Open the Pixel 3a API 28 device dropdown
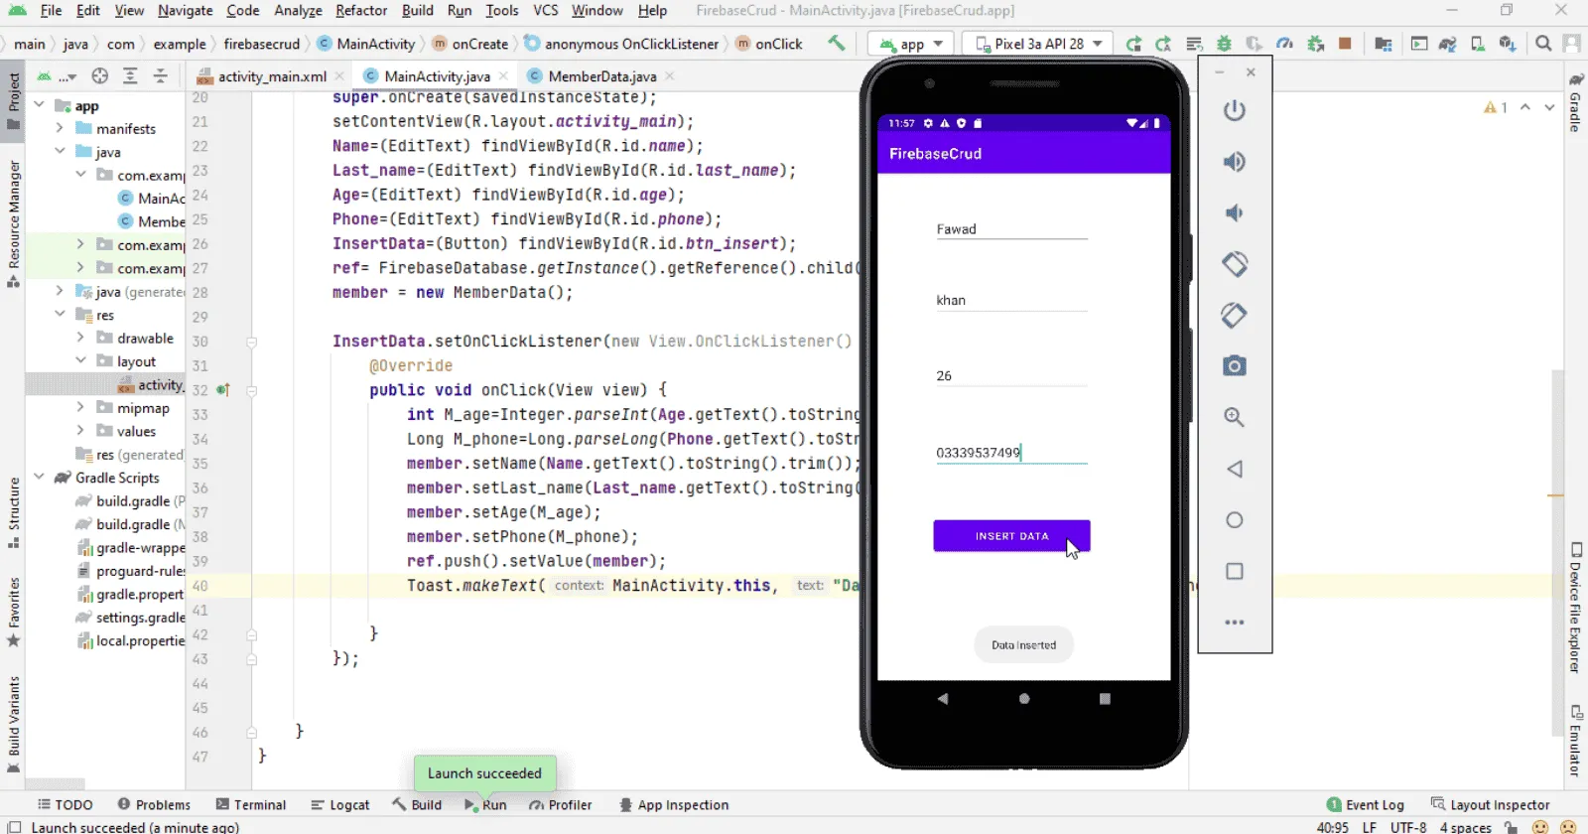This screenshot has width=1588, height=834. click(1038, 44)
